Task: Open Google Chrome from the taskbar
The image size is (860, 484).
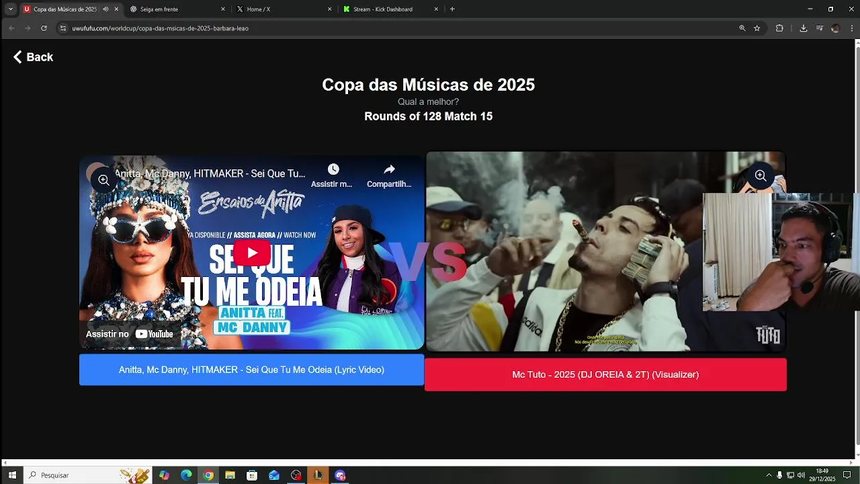Action: 208,475
